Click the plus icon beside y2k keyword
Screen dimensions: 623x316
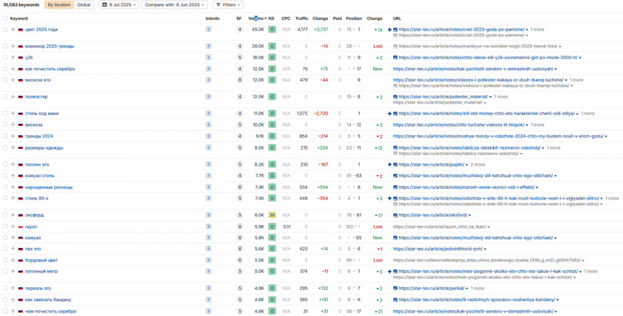(12, 57)
